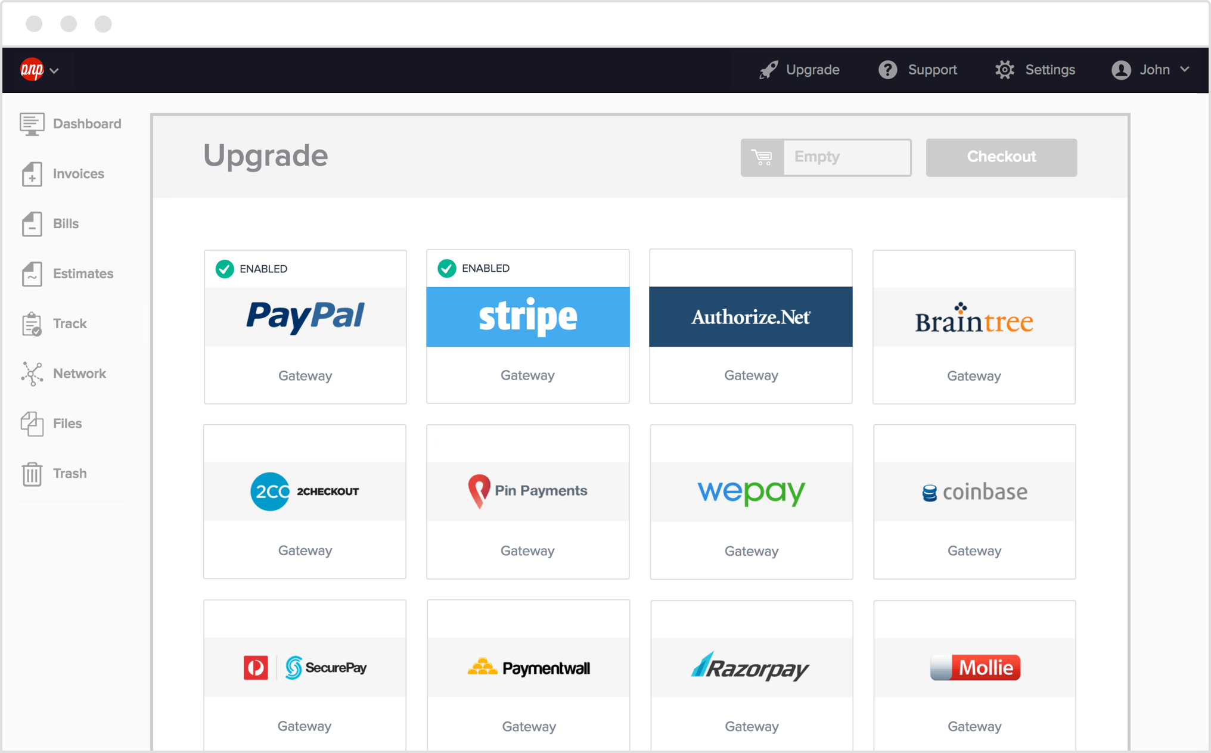Click the Track sidebar icon

(x=30, y=323)
